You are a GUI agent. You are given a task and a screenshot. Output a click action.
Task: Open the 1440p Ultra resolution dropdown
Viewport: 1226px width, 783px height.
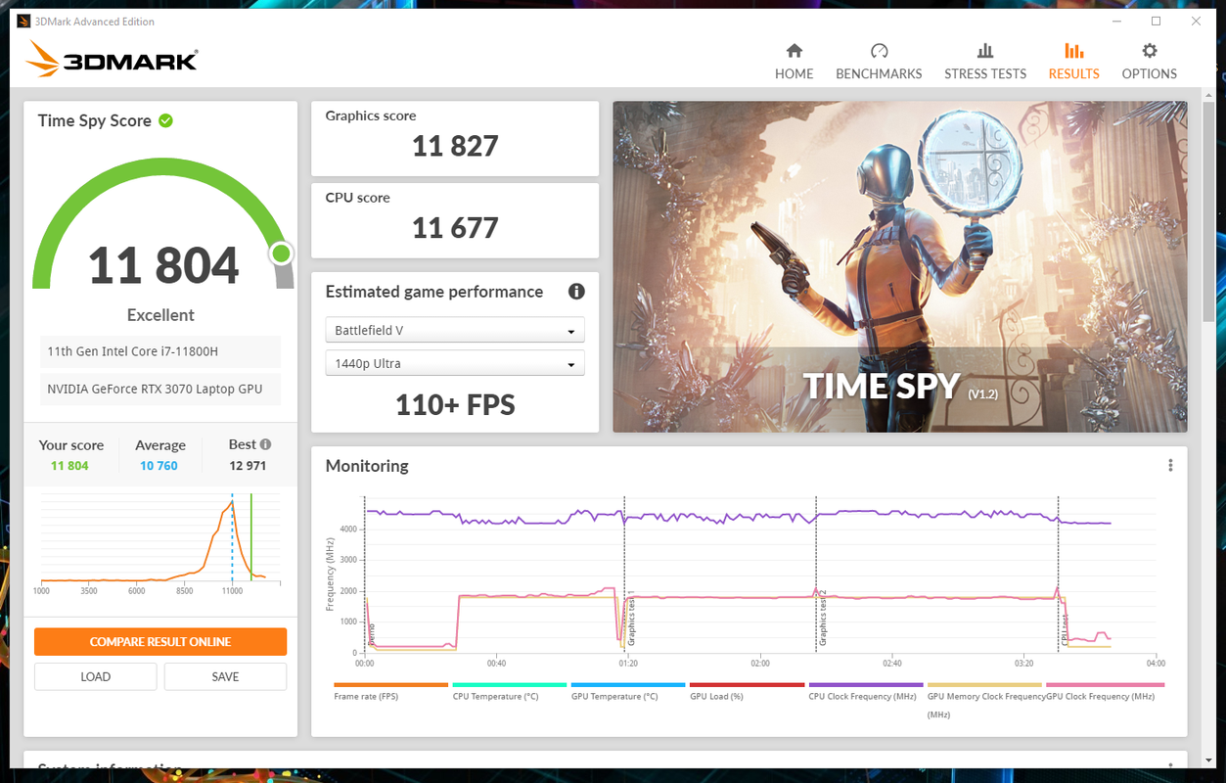(x=455, y=363)
